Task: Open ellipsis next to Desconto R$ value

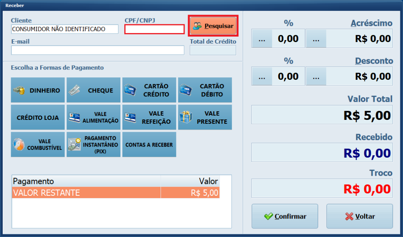Action: click(x=316, y=76)
